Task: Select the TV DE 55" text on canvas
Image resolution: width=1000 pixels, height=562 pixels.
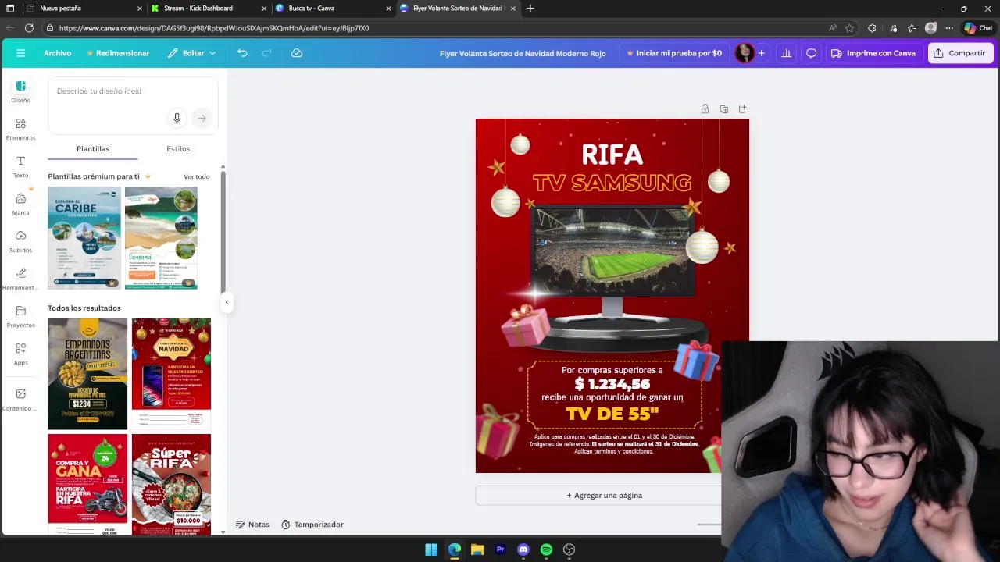Action: tap(612, 414)
